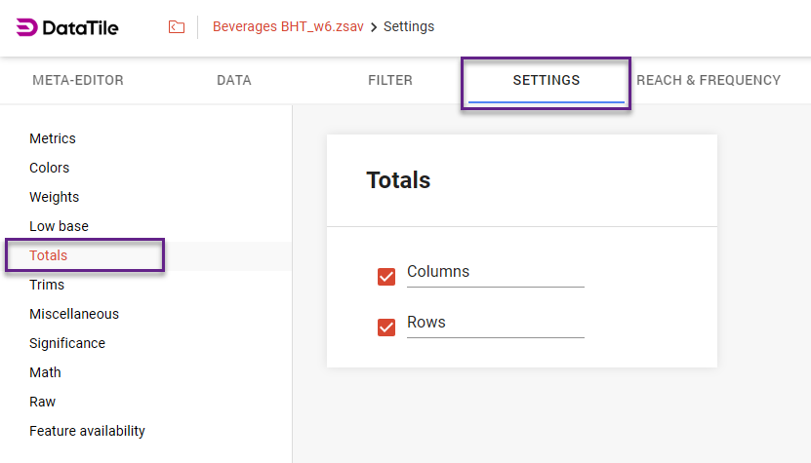Open the Beverages BHT_w6.zsav breadcrumb link
This screenshot has width=811, height=463.
288,27
